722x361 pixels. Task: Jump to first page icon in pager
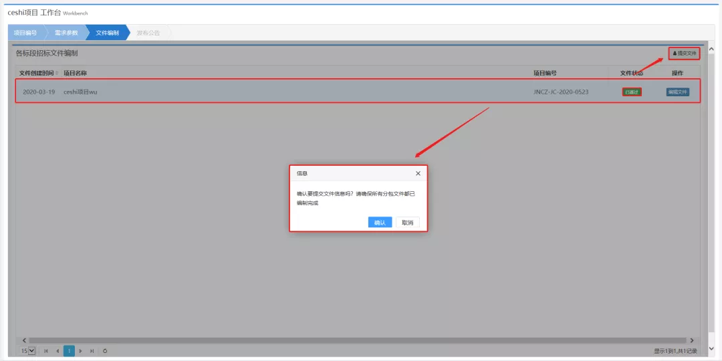point(46,350)
